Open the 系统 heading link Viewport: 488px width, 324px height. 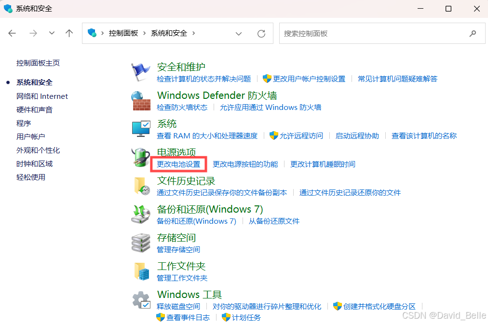click(167, 123)
